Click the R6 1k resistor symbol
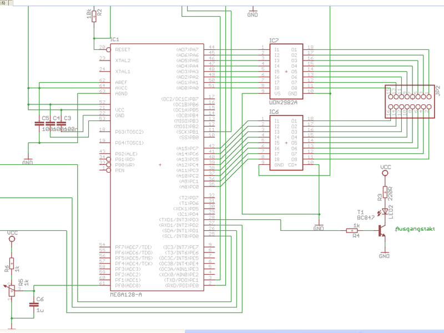Screen dimensions: 444x333 pyautogui.click(x=12, y=264)
